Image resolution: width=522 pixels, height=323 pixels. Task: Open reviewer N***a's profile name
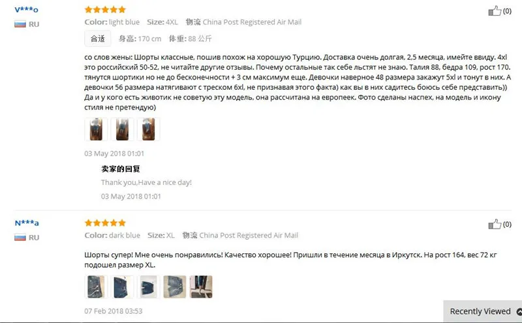pos(27,223)
